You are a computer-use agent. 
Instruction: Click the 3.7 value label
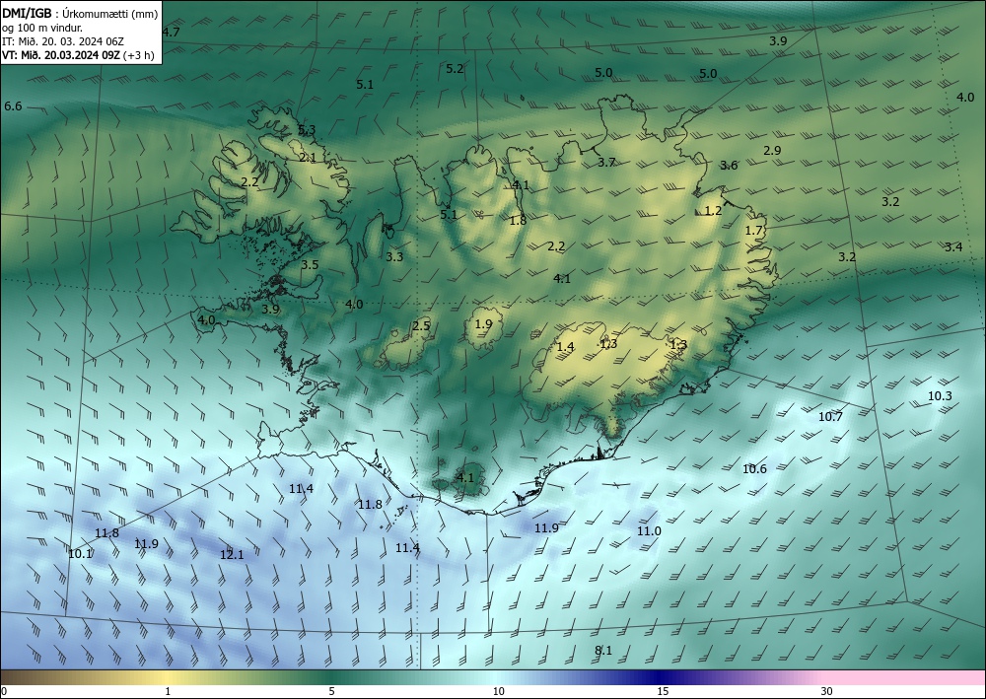point(606,162)
